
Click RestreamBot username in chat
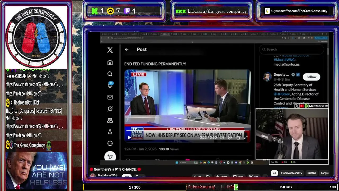(24, 102)
